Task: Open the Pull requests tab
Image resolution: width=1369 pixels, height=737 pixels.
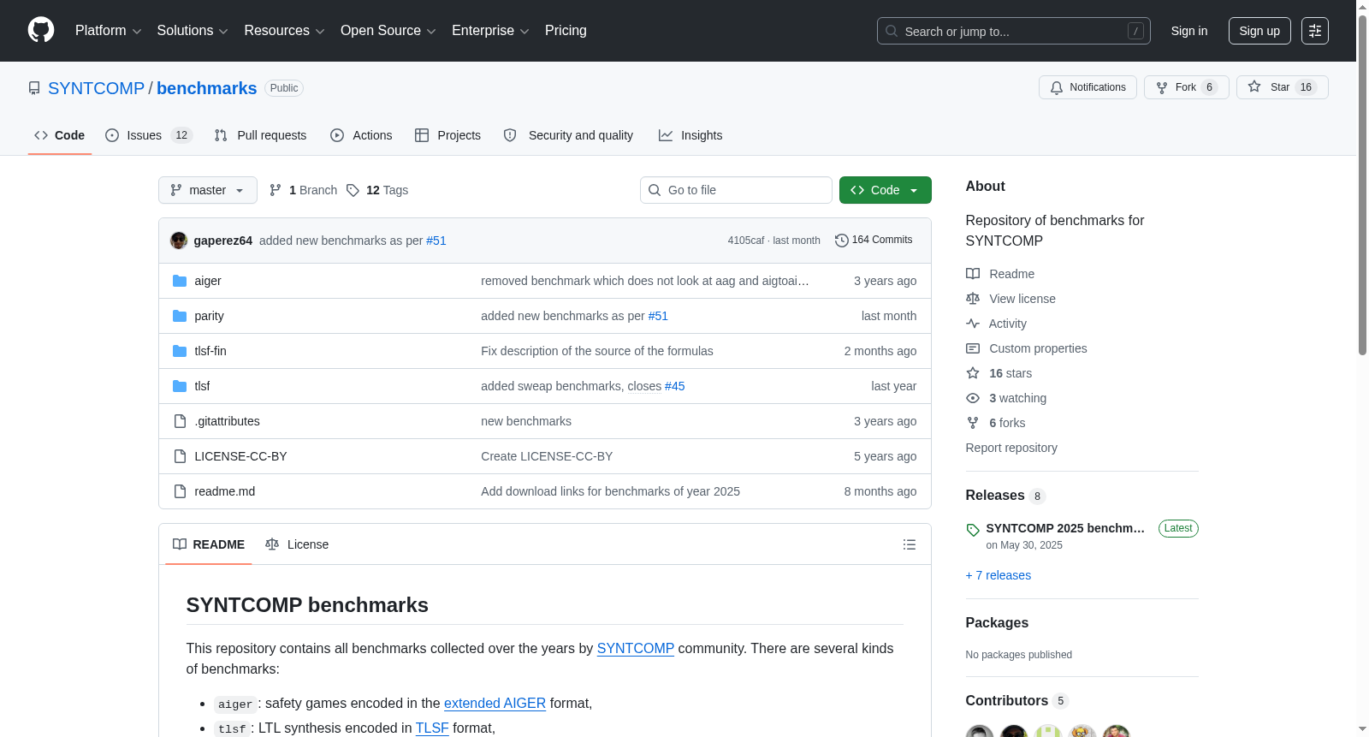Action: point(260,135)
